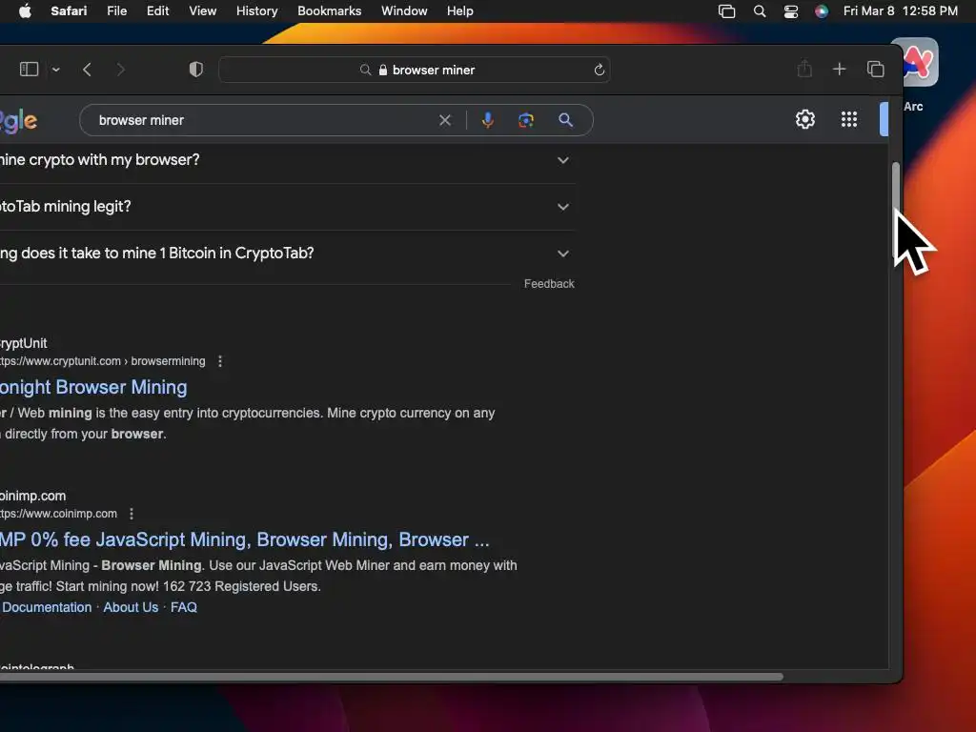976x732 pixels.
Task: Open the File menu
Action: (x=116, y=11)
